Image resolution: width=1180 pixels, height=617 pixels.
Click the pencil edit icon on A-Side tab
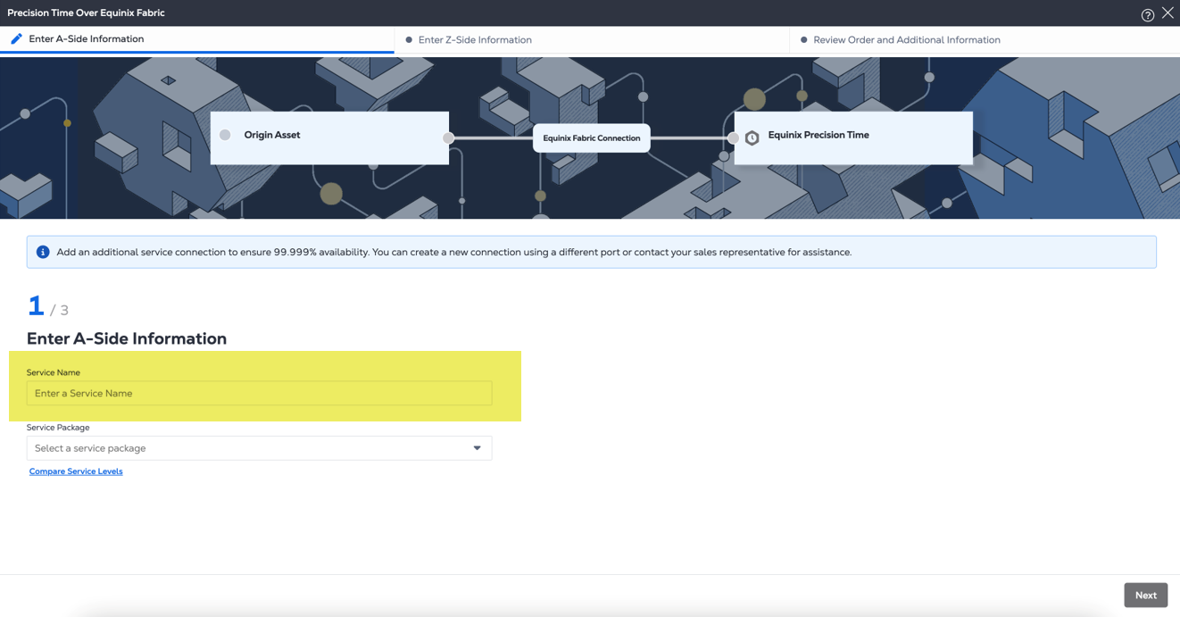click(16, 39)
